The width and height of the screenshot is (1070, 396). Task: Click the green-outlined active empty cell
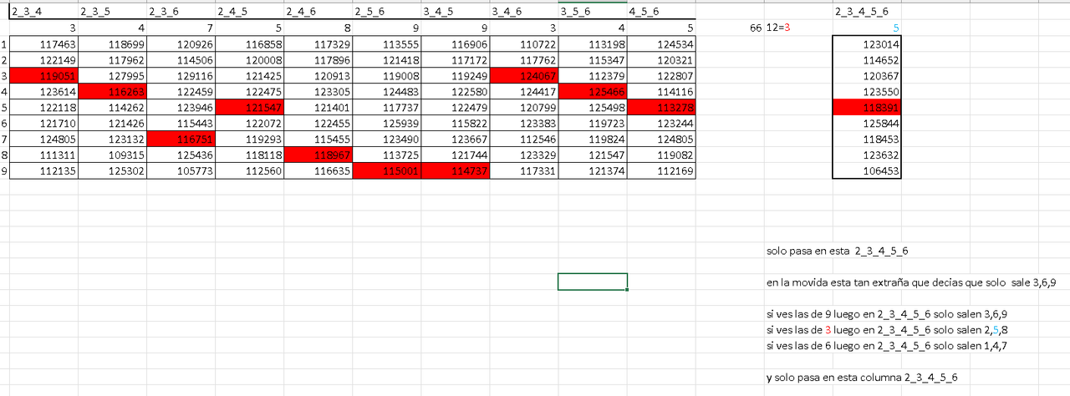593,282
